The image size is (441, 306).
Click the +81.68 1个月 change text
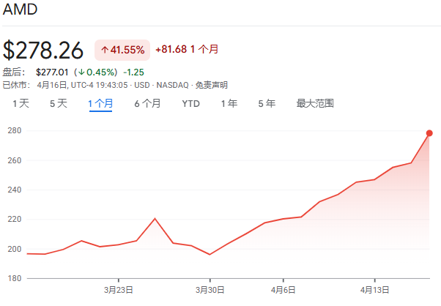coord(187,50)
